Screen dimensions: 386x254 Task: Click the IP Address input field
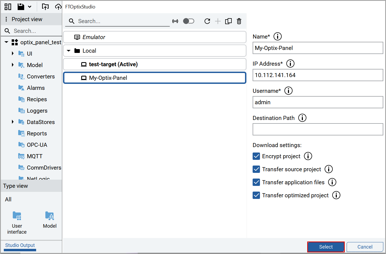tap(318, 75)
